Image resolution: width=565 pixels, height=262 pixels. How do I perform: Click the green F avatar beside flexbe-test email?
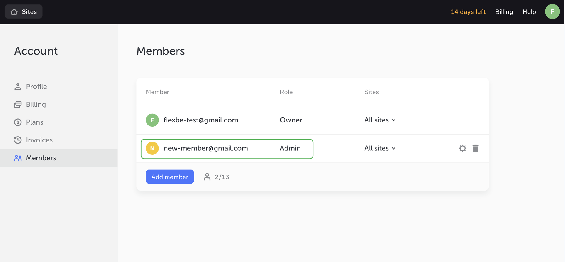pyautogui.click(x=152, y=120)
